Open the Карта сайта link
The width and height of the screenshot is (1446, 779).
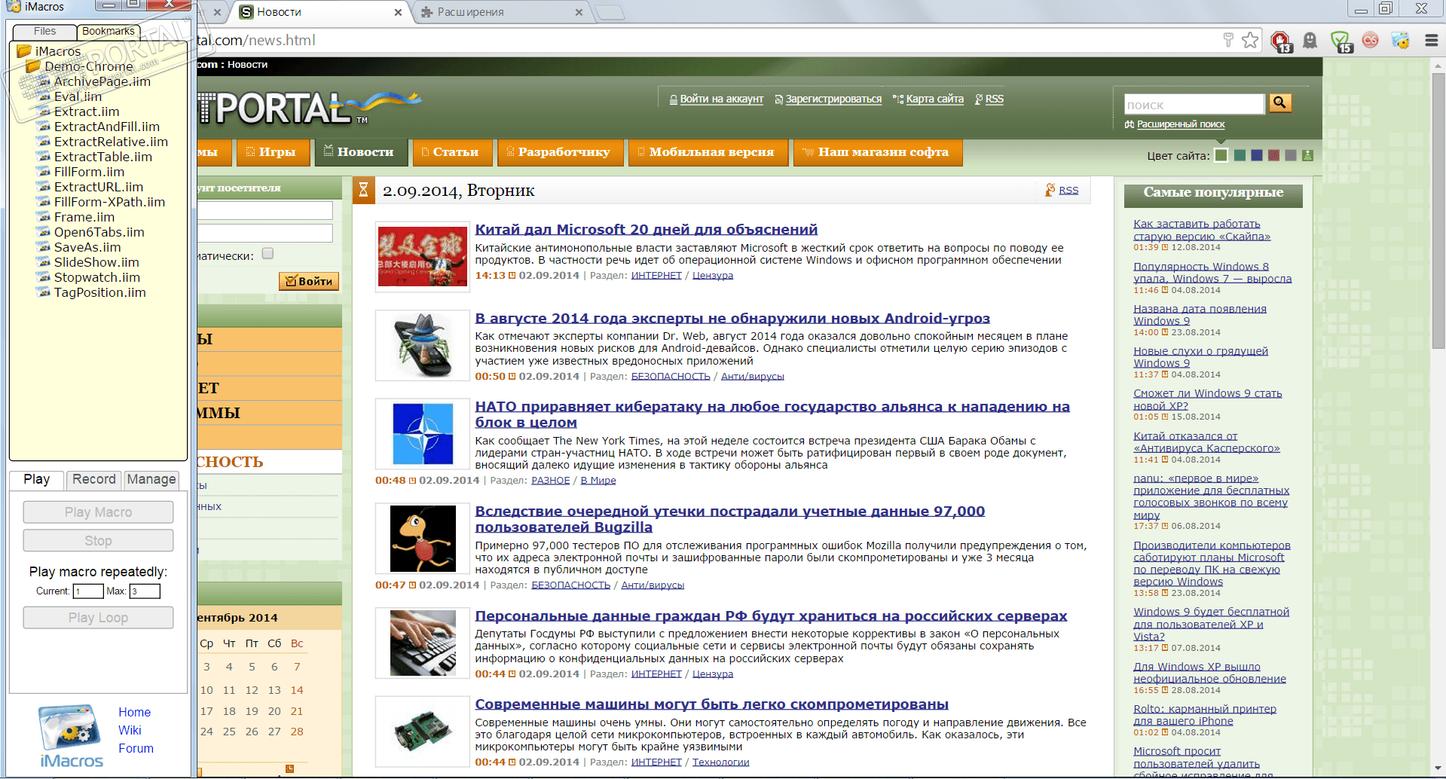click(934, 99)
